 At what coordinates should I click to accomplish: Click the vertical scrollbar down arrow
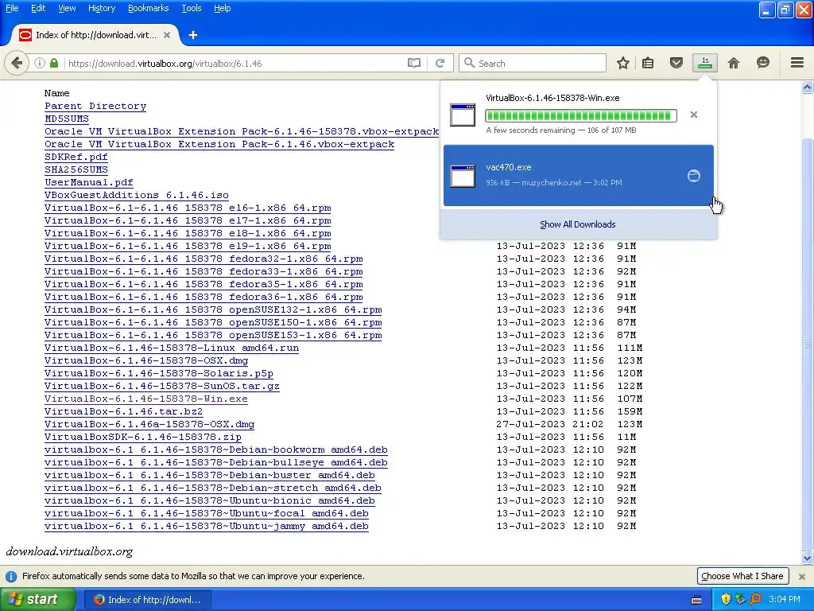808,558
